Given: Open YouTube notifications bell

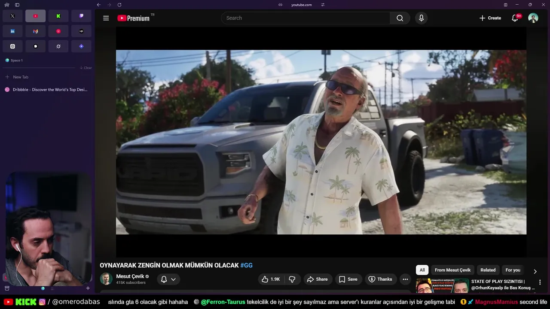Looking at the screenshot, I should [x=515, y=18].
